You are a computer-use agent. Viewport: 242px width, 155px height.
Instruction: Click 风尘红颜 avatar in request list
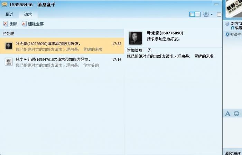point(9,62)
